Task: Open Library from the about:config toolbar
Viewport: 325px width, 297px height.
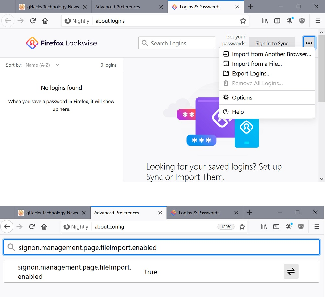Action: pyautogui.click(x=264, y=226)
